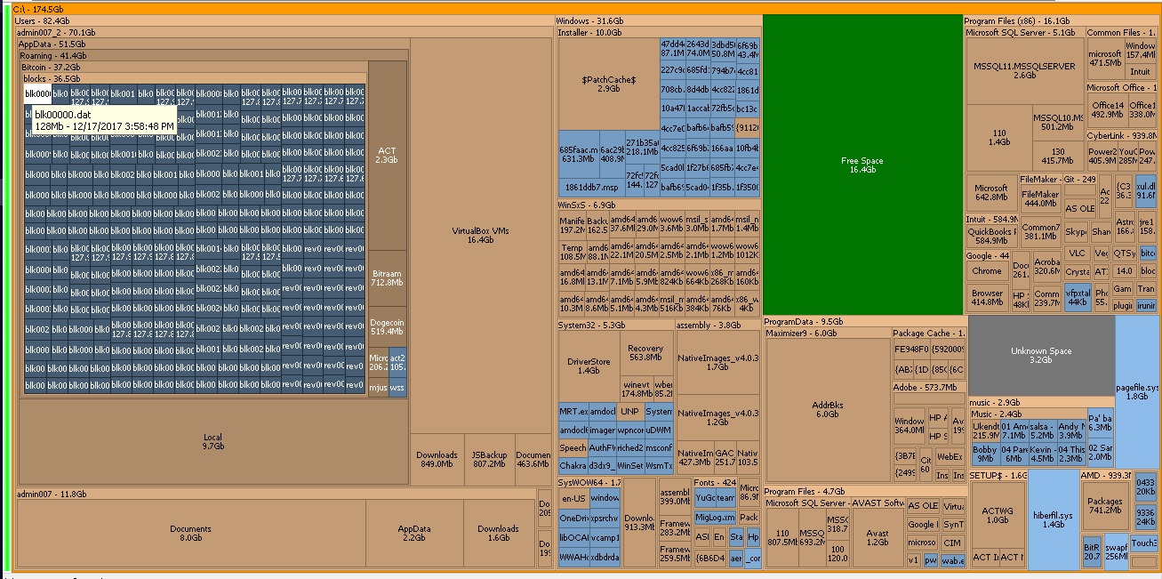Image resolution: width=1162 pixels, height=579 pixels.
Task: Open the Local 9.7Gb folder block
Action: 212,441
